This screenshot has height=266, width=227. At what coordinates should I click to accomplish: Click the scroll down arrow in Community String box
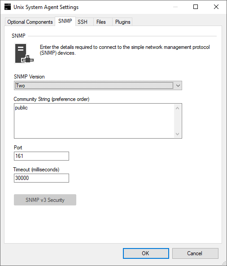(x=178, y=134)
